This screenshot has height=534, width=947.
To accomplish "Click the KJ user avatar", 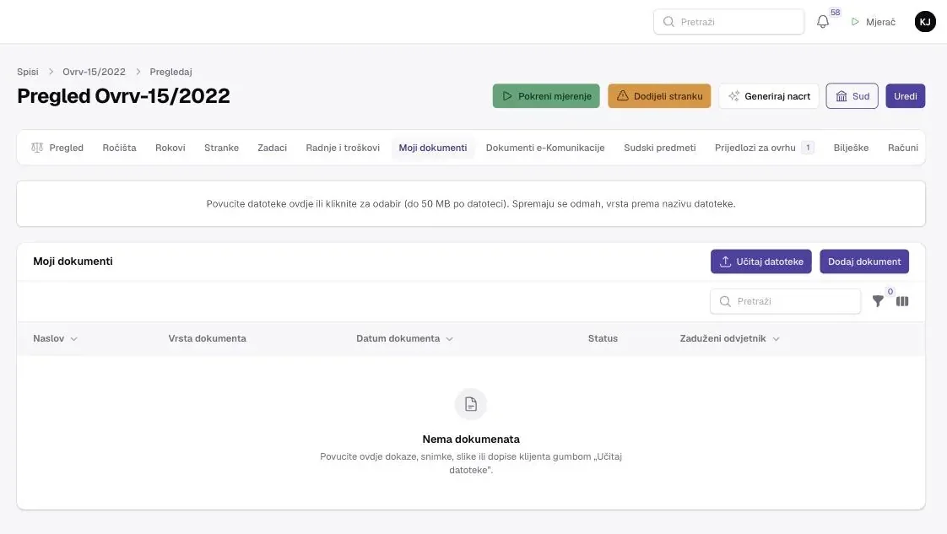I will coord(925,22).
